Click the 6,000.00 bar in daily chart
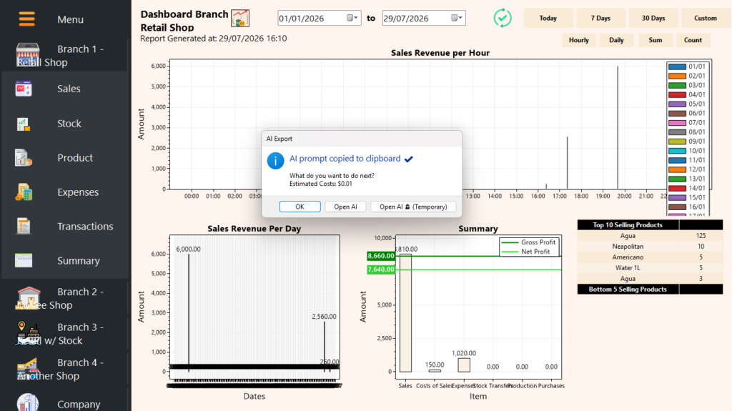Image resolution: width=732 pixels, height=411 pixels. 189,313
